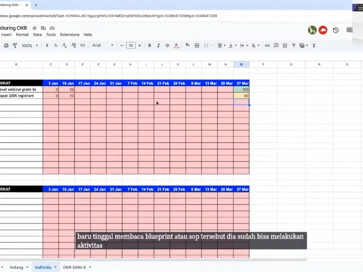Toggle italic formatting

pos(158,45)
